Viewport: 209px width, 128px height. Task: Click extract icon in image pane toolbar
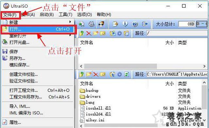click(112, 33)
